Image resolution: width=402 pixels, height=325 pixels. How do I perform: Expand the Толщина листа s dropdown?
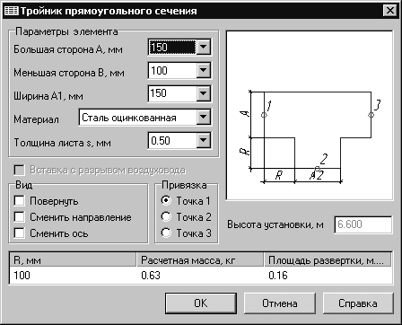[203, 140]
